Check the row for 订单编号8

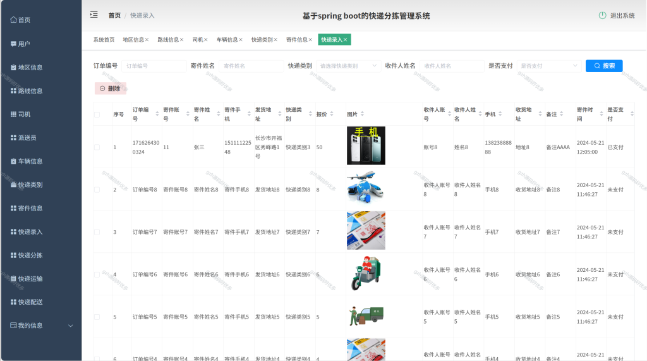[x=97, y=190]
